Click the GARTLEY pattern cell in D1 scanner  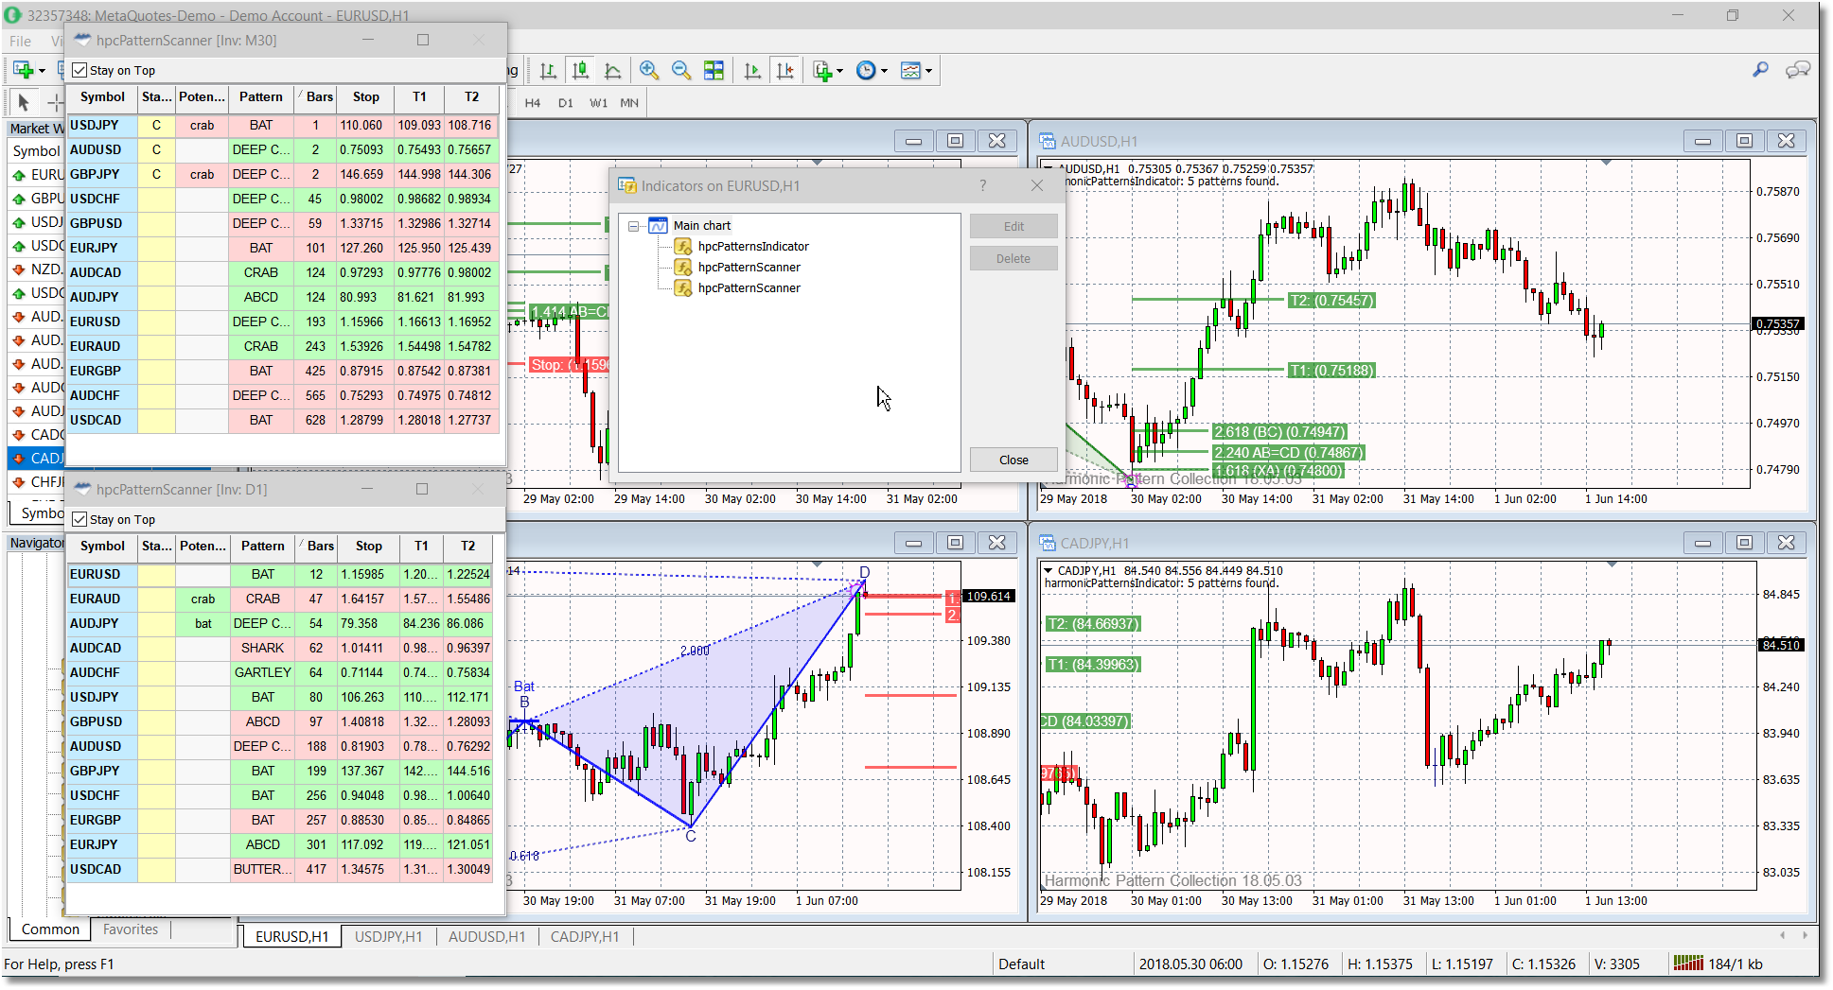coord(263,673)
